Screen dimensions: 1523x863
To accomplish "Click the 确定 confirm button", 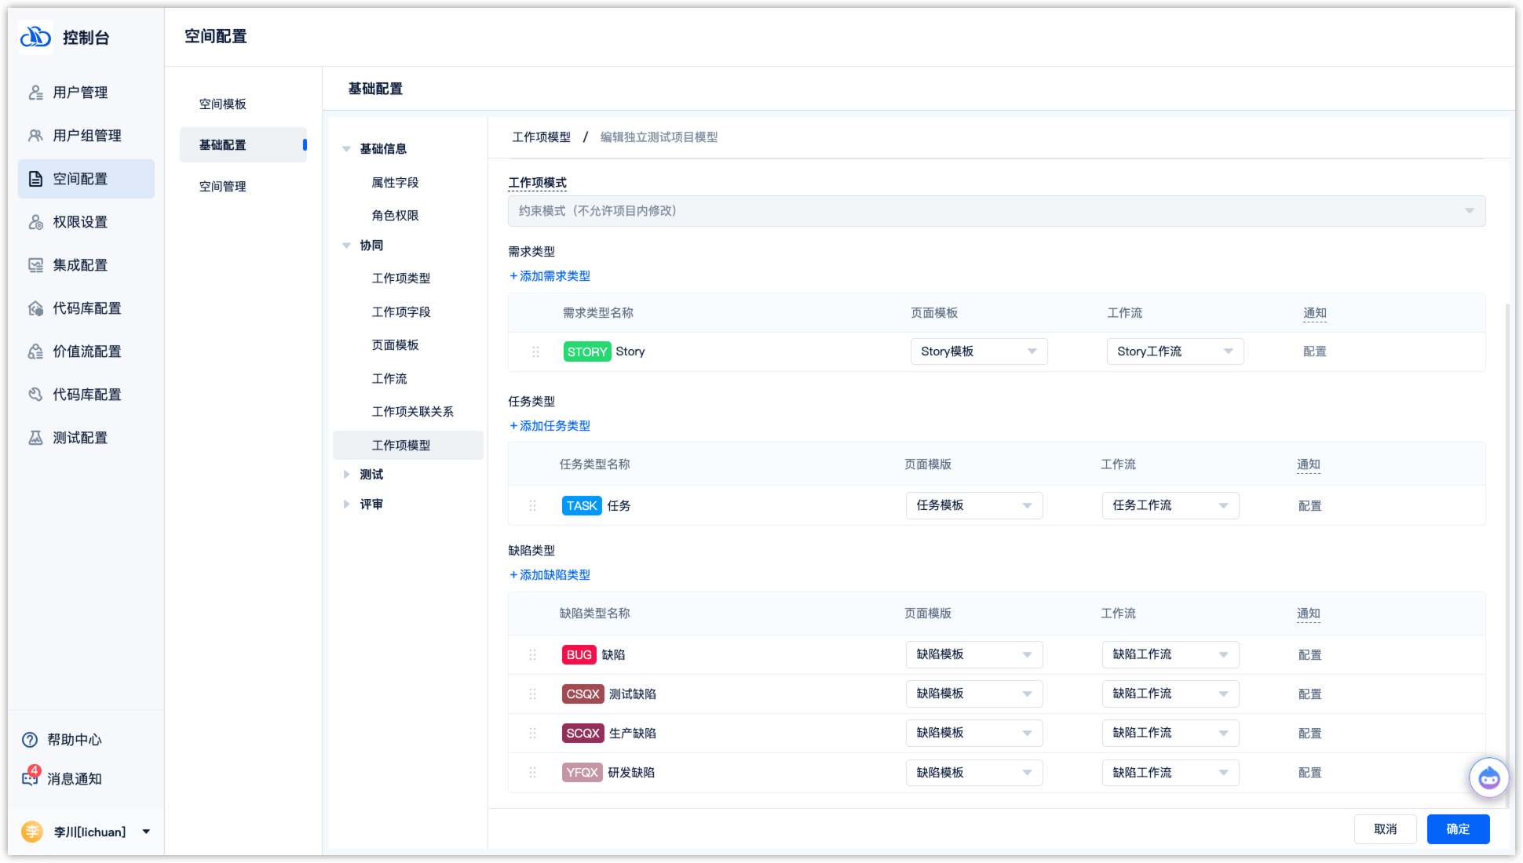I will pyautogui.click(x=1457, y=829).
